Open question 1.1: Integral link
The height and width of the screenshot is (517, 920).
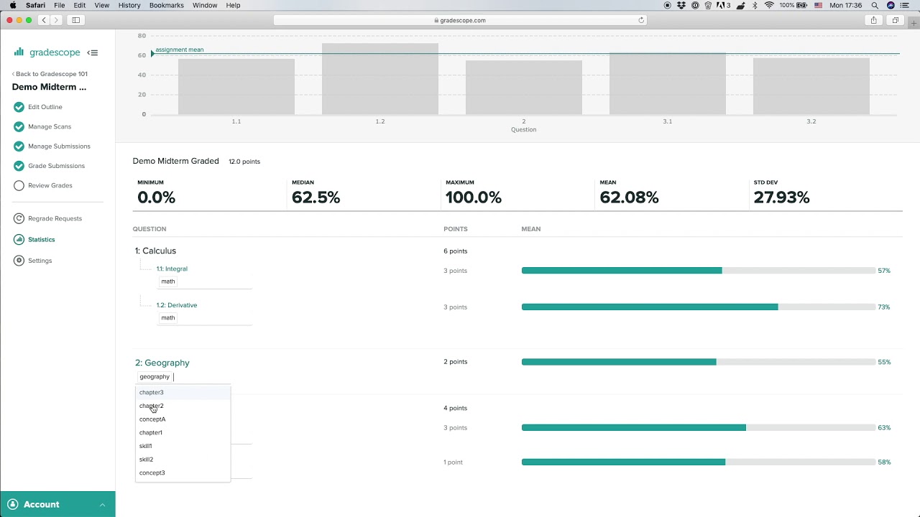[x=172, y=269]
